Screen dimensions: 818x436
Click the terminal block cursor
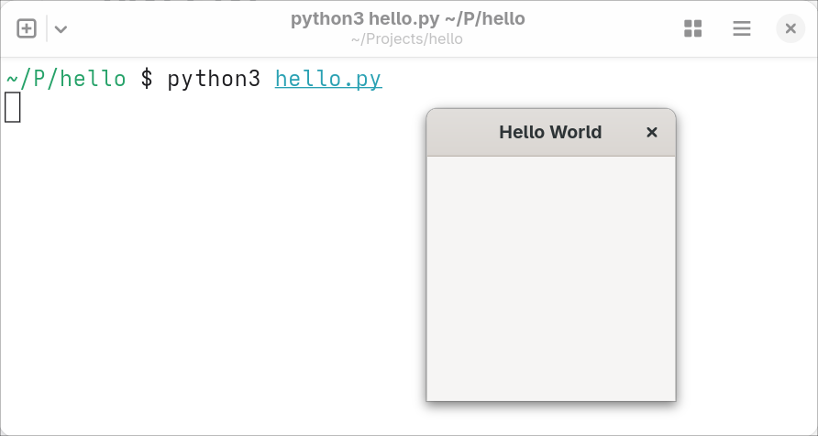[x=12, y=107]
